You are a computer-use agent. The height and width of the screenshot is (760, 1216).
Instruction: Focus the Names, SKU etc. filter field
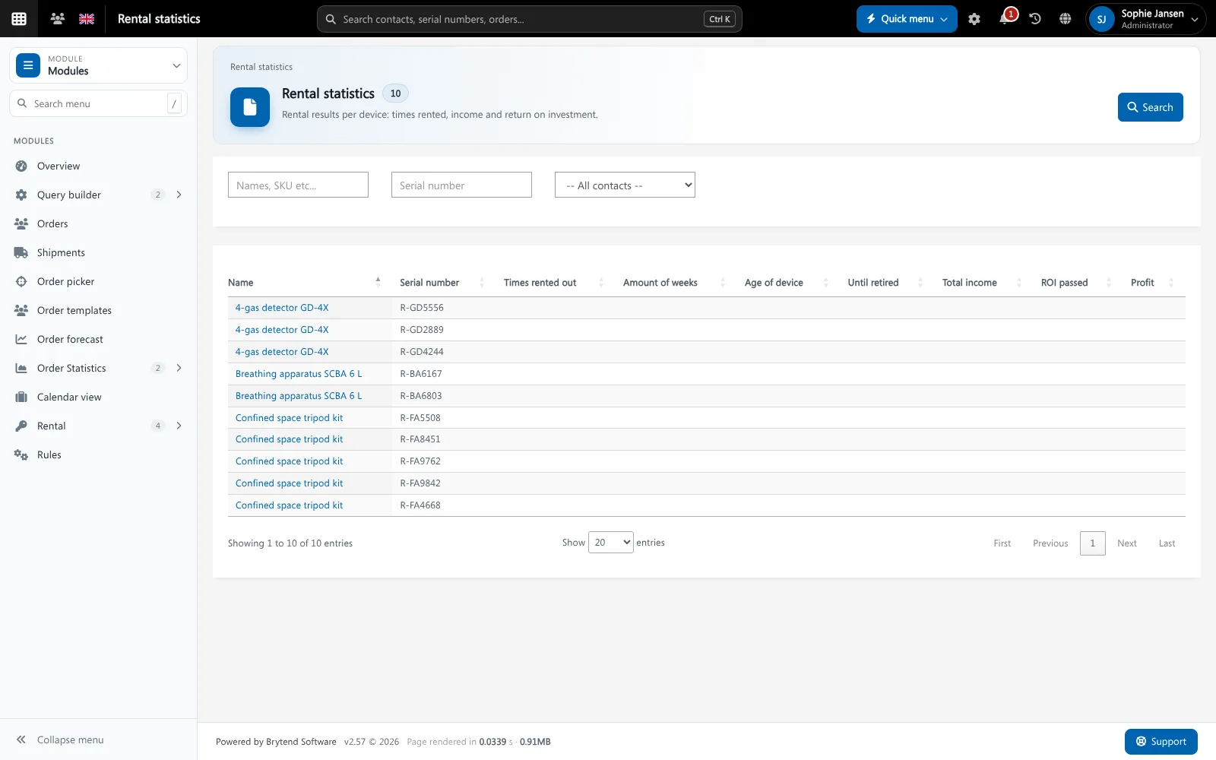[x=298, y=185]
